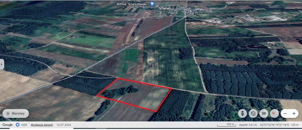
Task: Expand the collapsed left side panel
Action: (2, 64)
